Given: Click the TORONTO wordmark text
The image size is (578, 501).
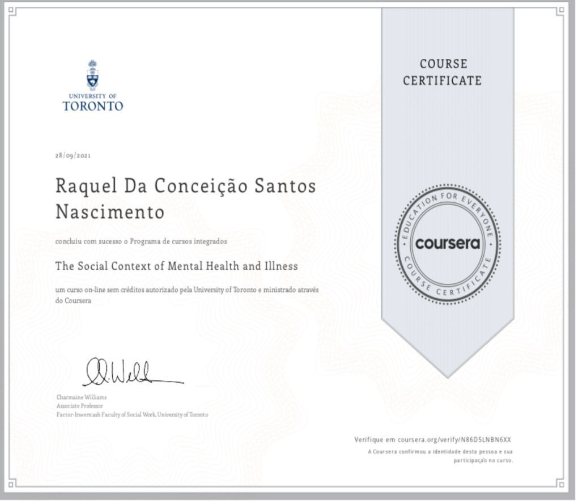Looking at the screenshot, I should [92, 106].
